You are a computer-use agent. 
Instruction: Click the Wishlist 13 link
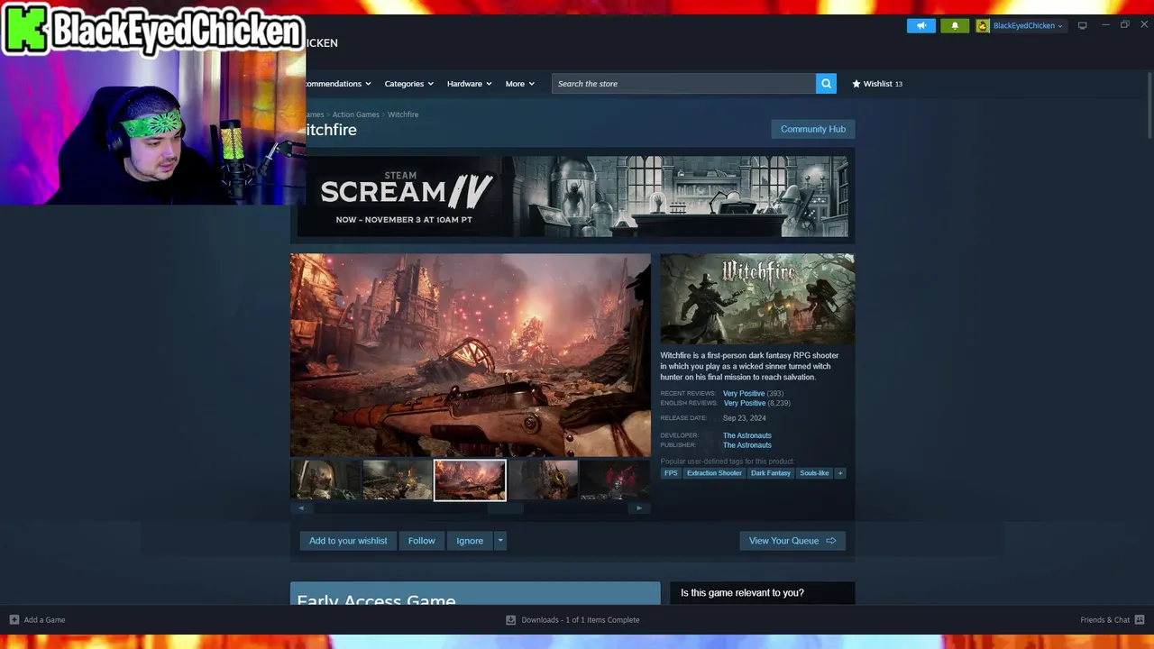877,84
